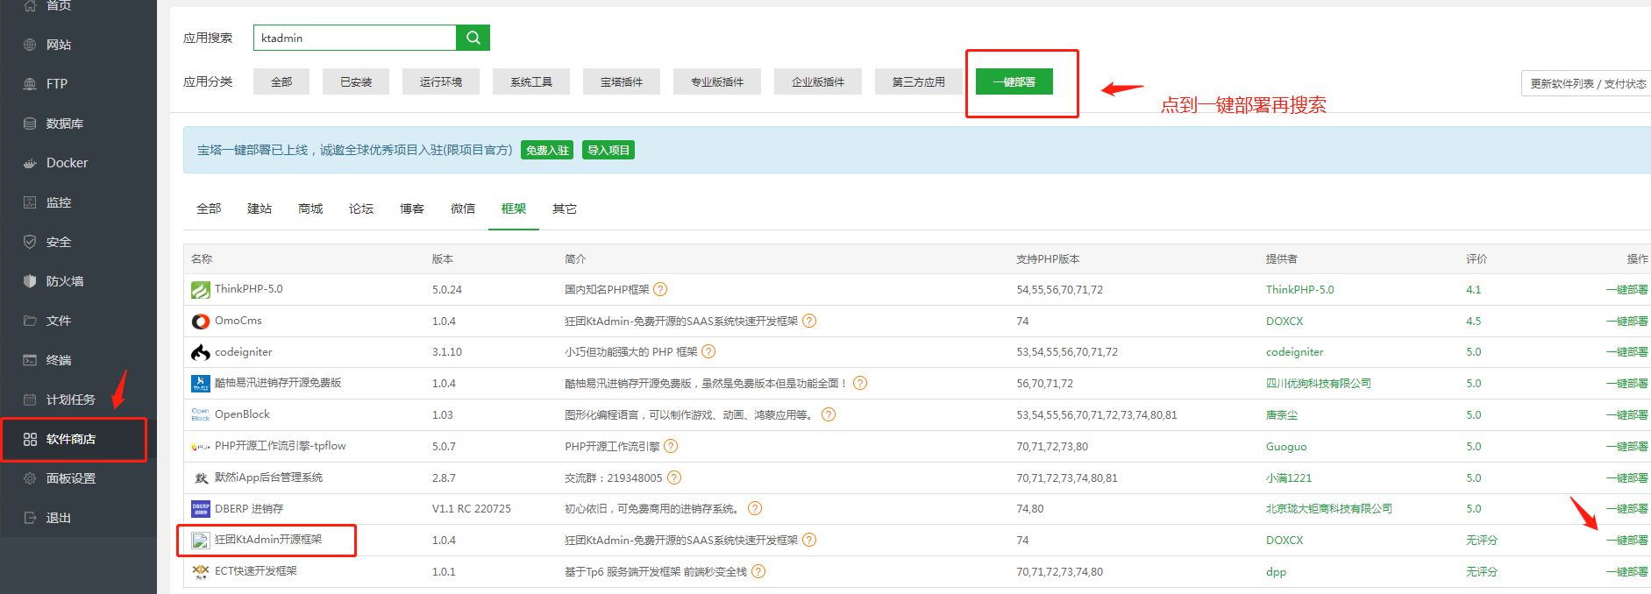The image size is (1651, 594).
Task: Switch to the 商城 tab
Action: [310, 209]
